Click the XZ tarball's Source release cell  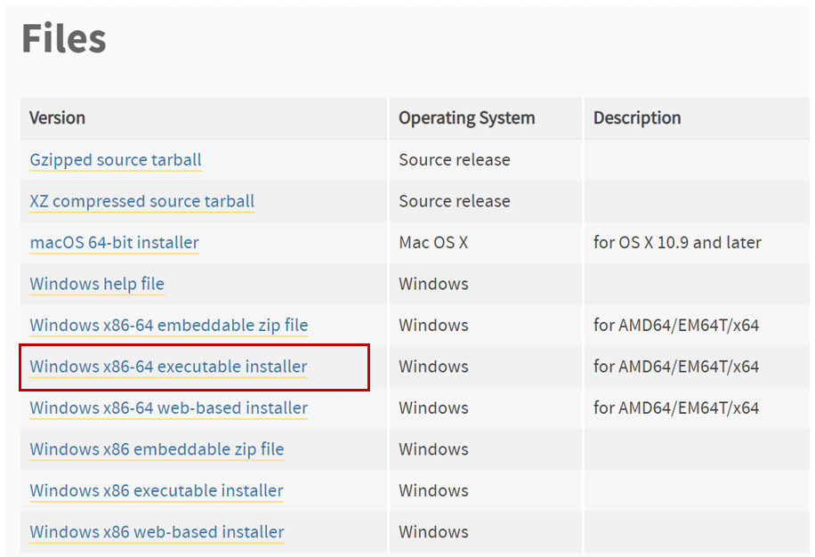click(x=455, y=202)
